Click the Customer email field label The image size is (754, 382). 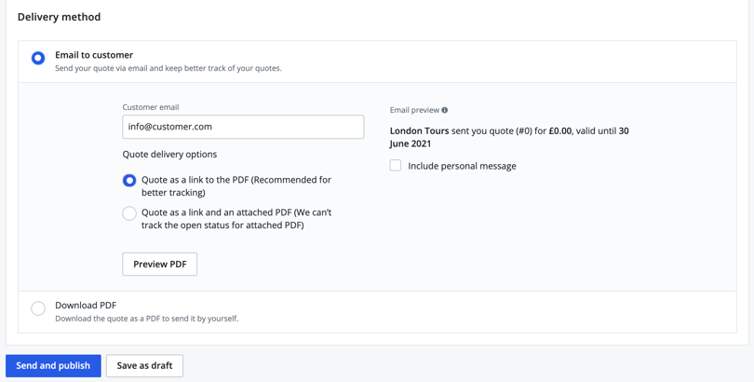point(151,107)
